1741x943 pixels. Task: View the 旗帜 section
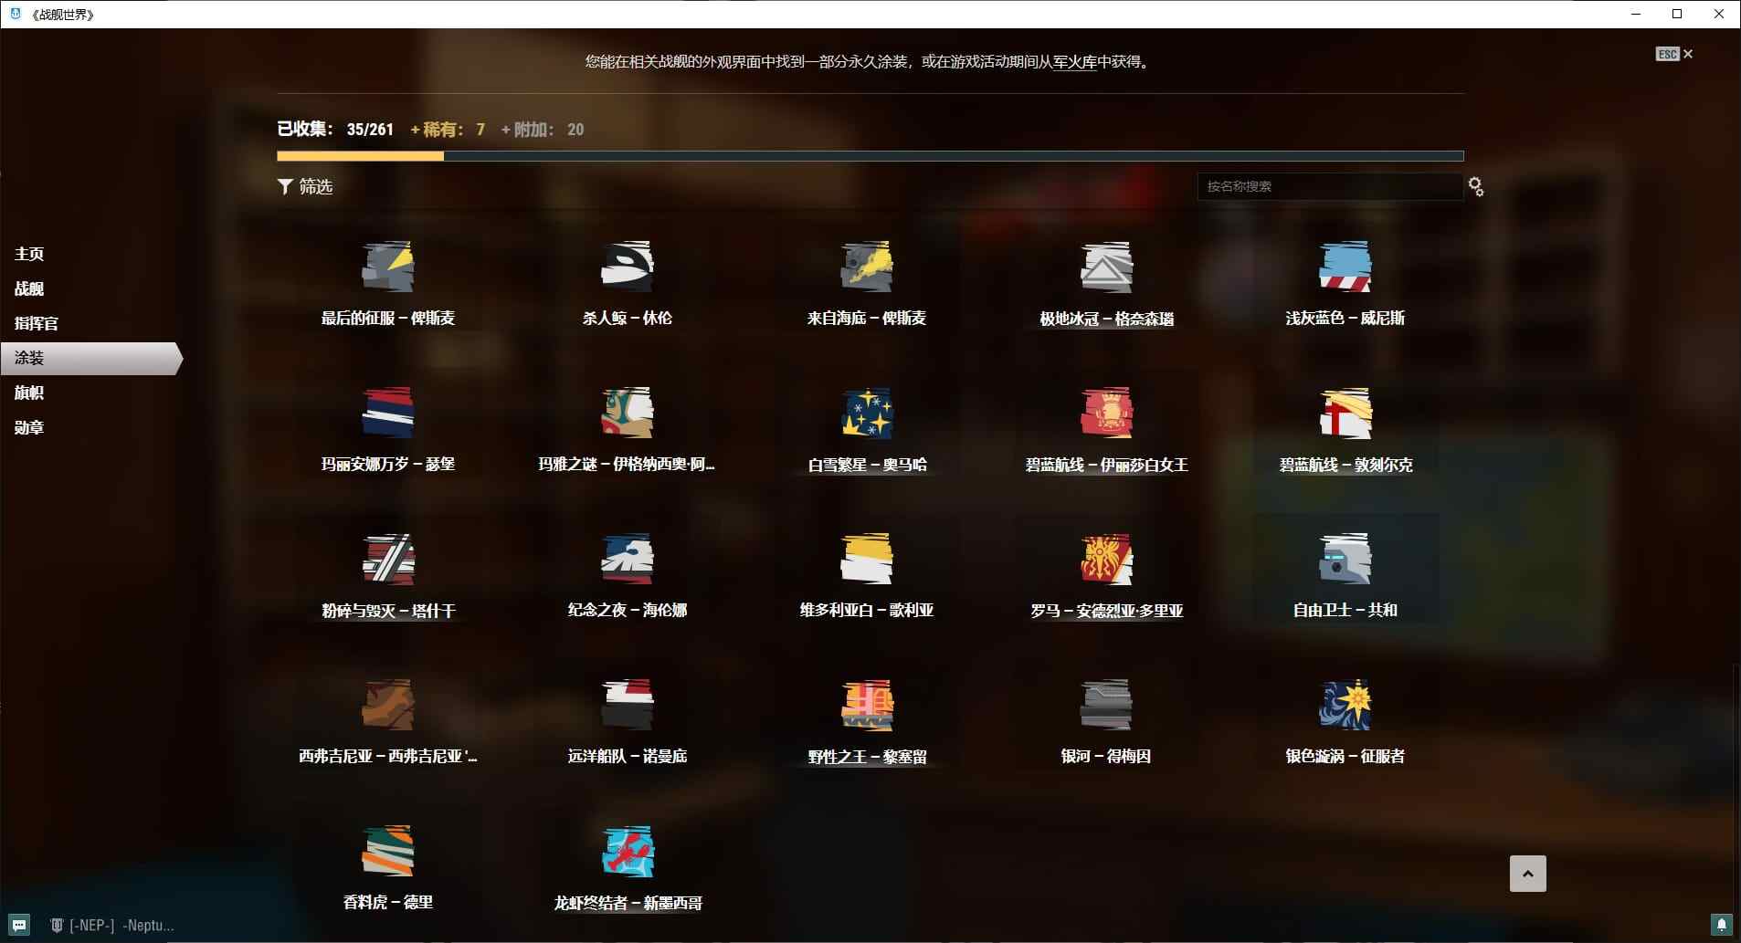(27, 393)
